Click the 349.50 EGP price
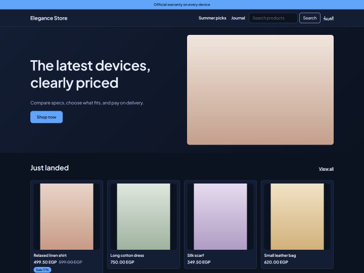The height and width of the screenshot is (273, 364). pyautogui.click(x=199, y=262)
